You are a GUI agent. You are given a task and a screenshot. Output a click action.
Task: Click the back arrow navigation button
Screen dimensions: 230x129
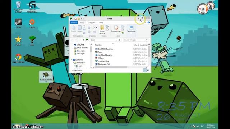pyautogui.click(x=73, y=40)
